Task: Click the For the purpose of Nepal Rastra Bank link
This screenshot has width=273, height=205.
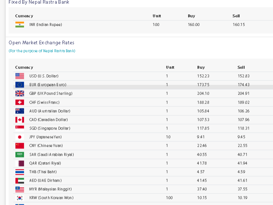Action: [42, 51]
